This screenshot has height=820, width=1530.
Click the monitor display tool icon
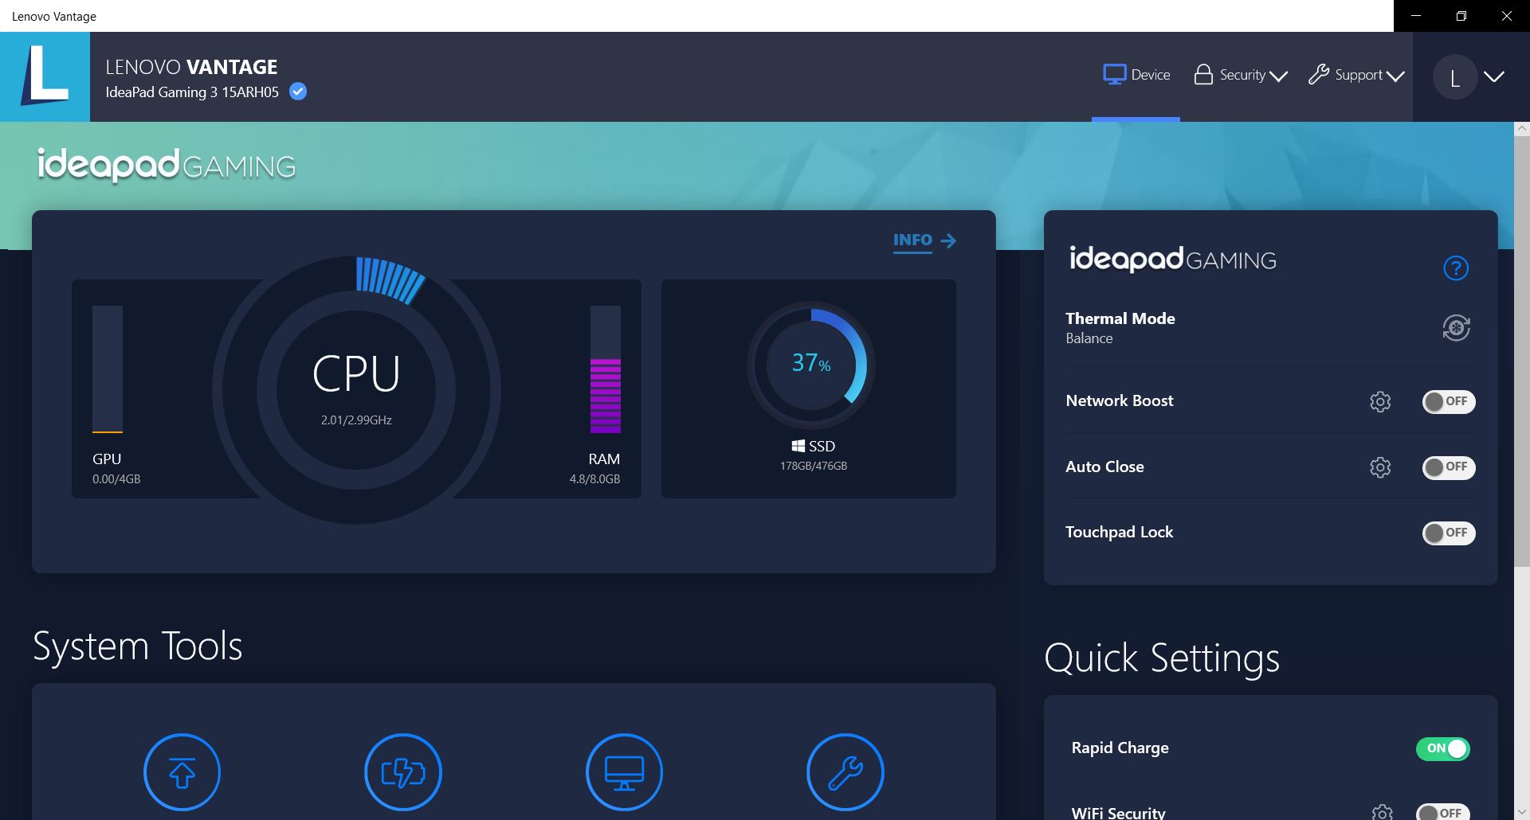pyautogui.click(x=624, y=771)
